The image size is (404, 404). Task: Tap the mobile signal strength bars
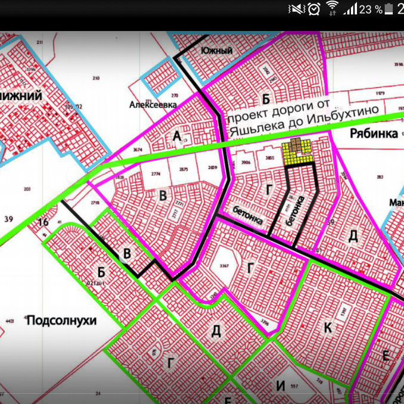[350, 9]
